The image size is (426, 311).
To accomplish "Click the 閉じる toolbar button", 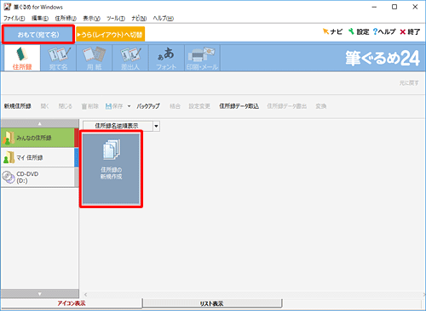I will (x=66, y=106).
